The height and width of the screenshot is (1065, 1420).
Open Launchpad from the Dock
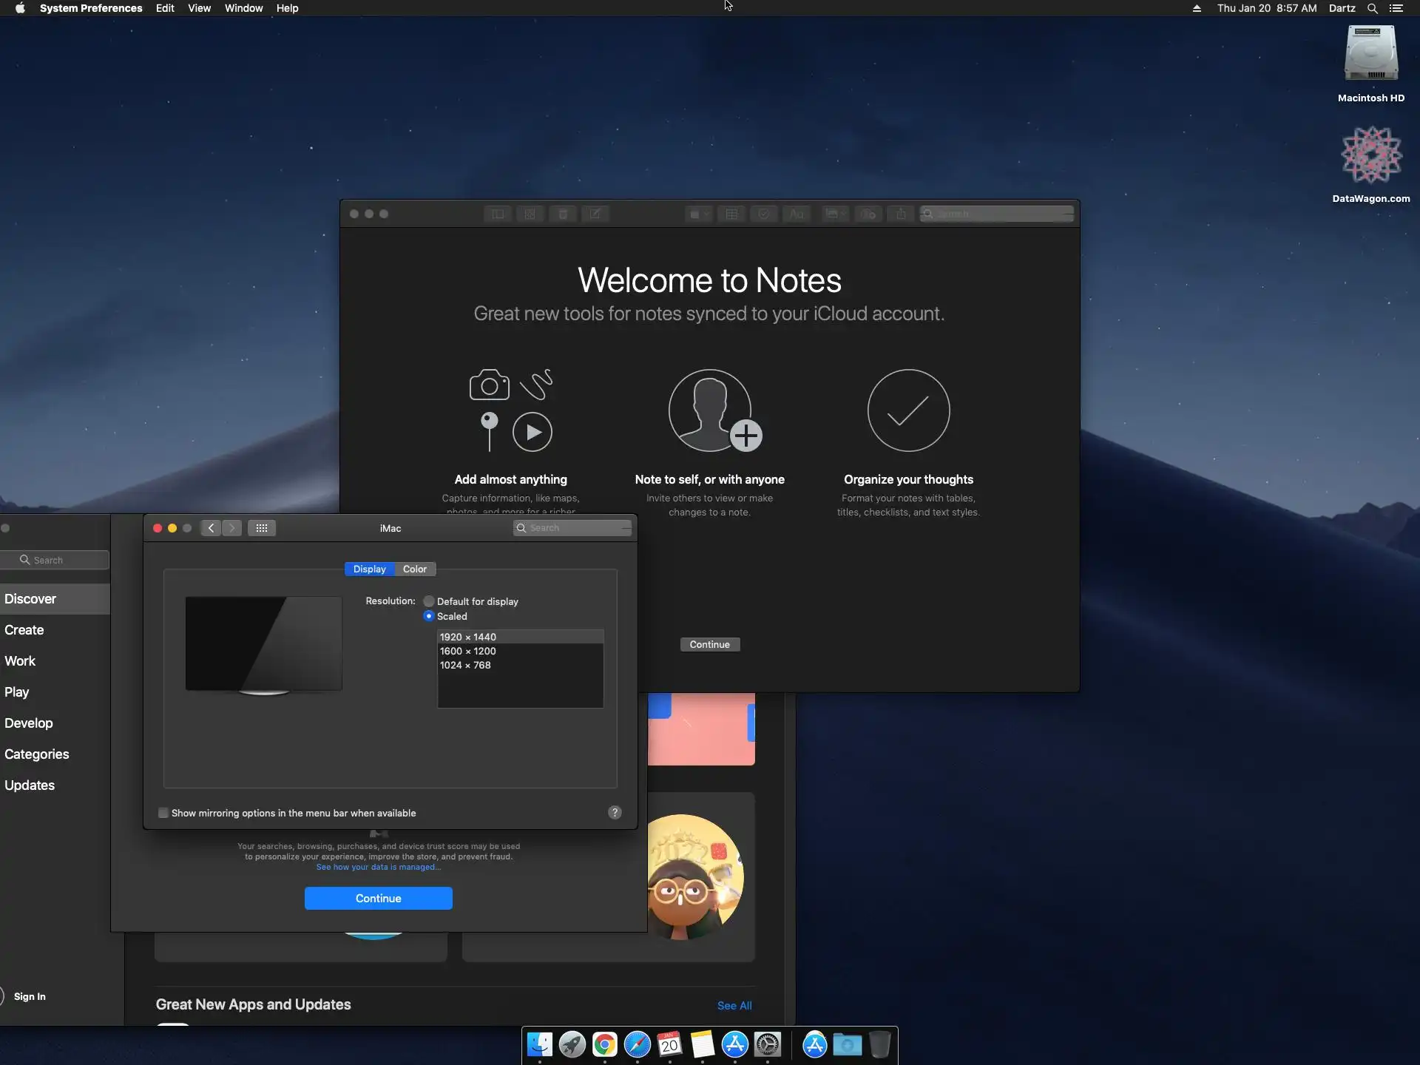pyautogui.click(x=572, y=1044)
